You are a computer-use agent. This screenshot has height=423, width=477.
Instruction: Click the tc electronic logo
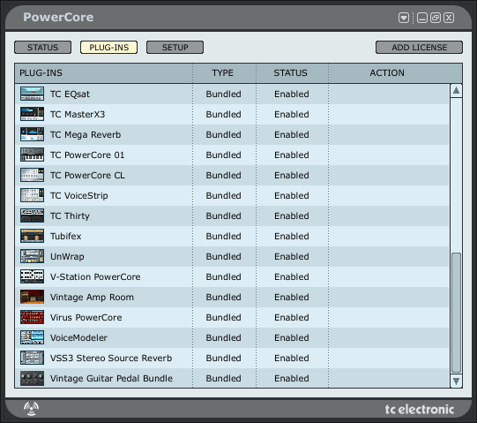(420, 409)
